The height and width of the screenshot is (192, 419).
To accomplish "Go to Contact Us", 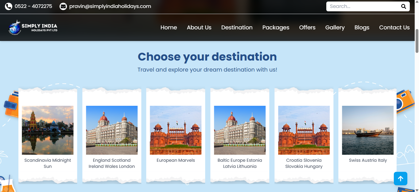I will click(394, 28).
